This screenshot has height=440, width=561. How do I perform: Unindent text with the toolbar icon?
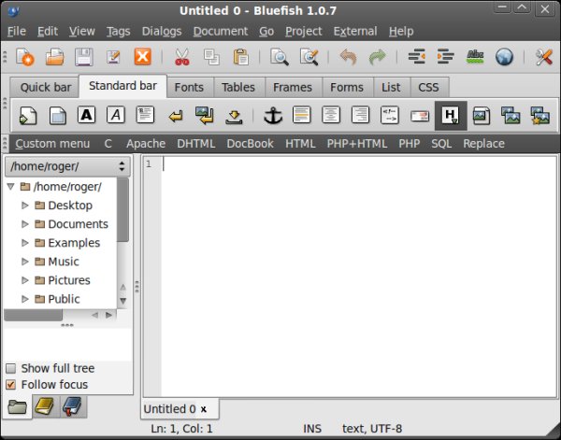tap(416, 57)
